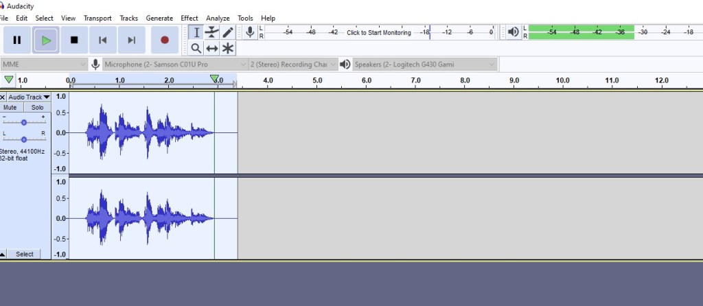Activate the Zoom magnifier tool
Viewport: 703px width, 306px height.
[196, 48]
